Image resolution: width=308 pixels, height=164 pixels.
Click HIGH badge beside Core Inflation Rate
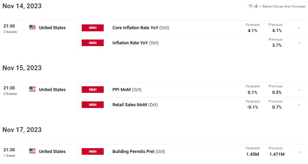pyautogui.click(x=93, y=28)
